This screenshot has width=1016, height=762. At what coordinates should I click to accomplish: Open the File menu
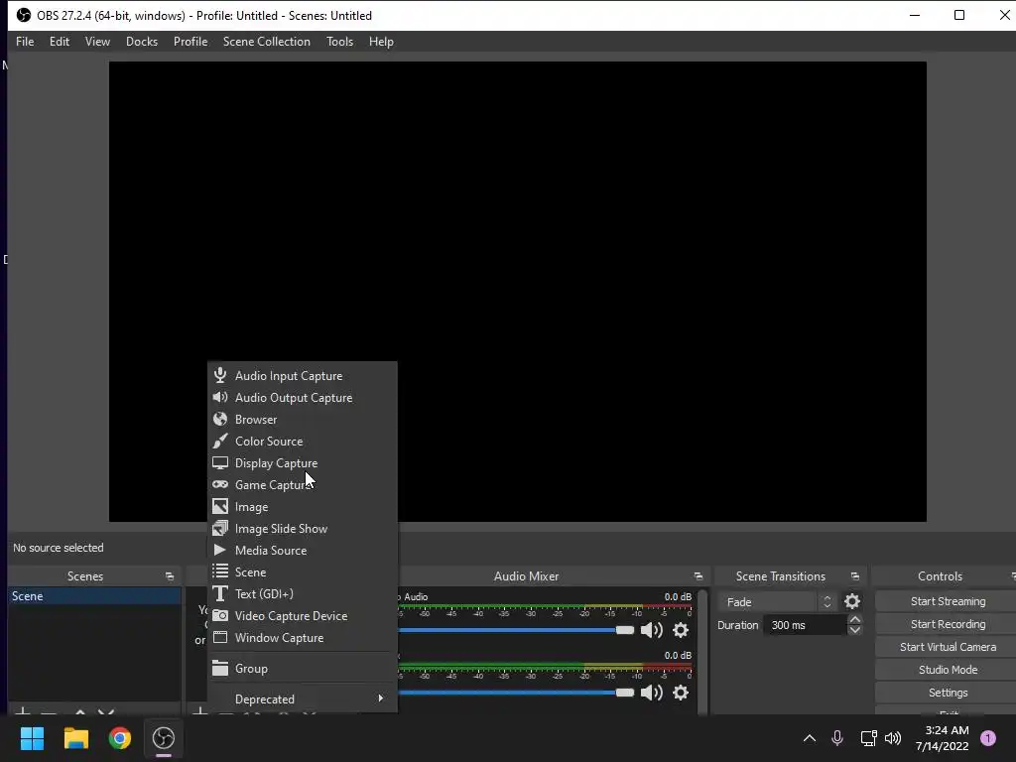point(25,42)
